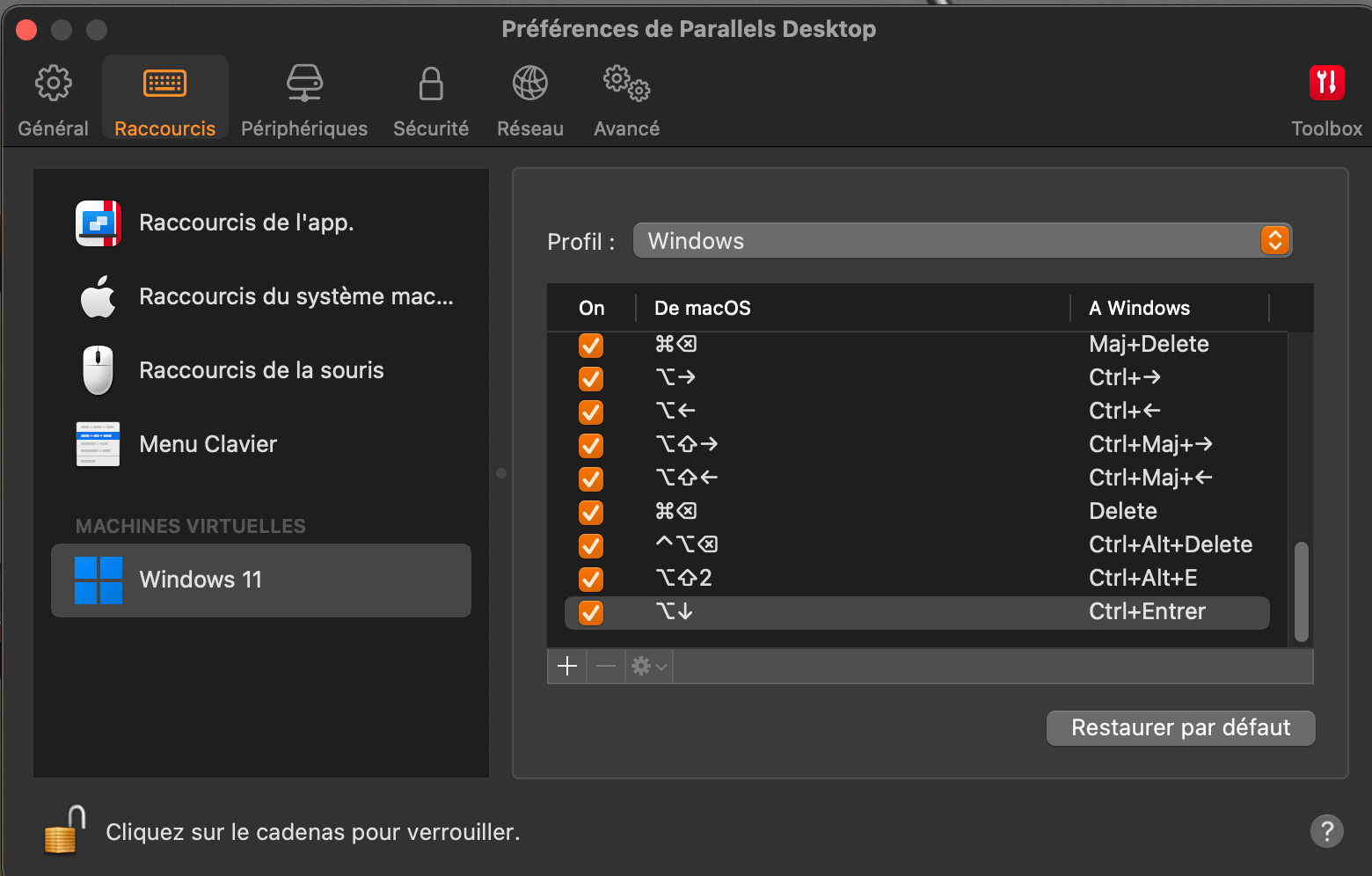
Task: Click the Ctrl+Alt+E cell text
Action: tap(1143, 578)
